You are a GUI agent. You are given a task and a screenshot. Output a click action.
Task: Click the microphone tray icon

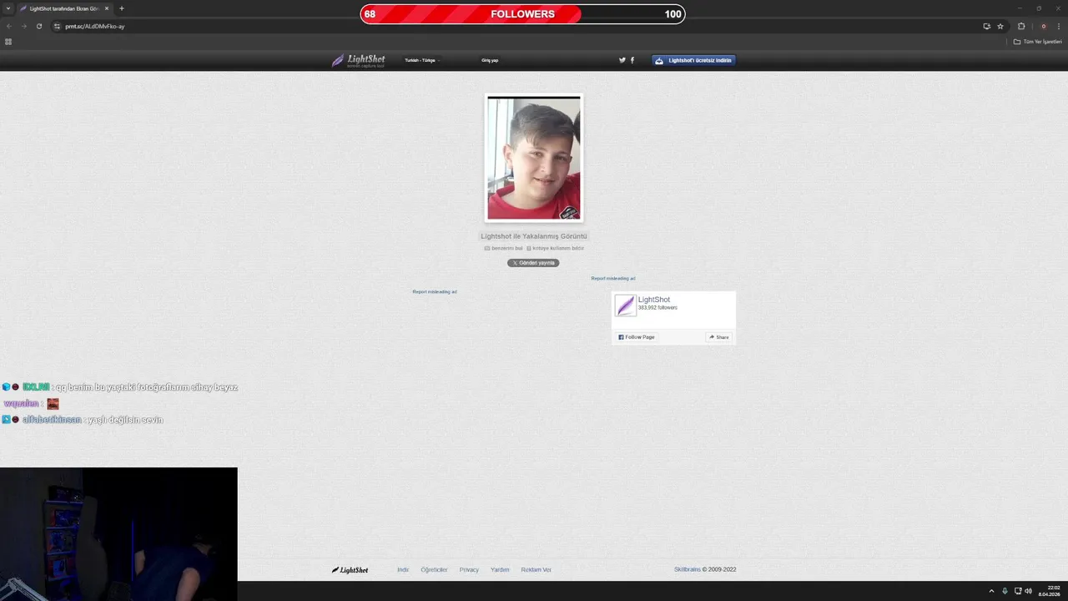click(1005, 591)
